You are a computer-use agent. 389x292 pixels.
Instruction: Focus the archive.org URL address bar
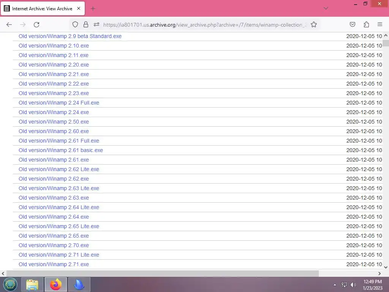pyautogui.click(x=205, y=25)
